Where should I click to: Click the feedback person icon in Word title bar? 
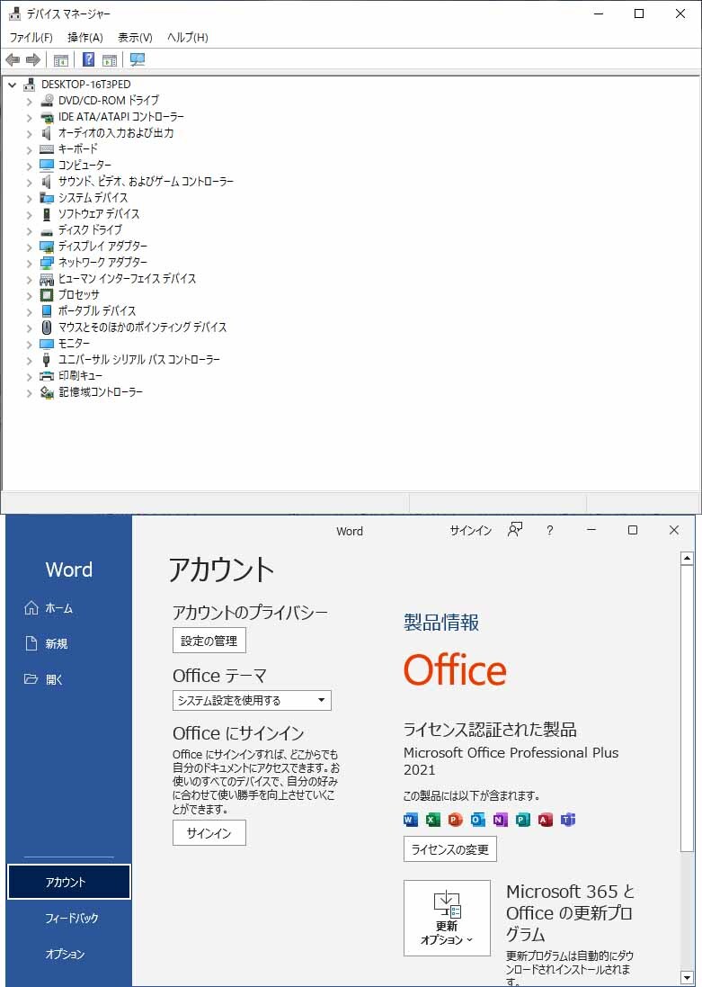coord(514,530)
